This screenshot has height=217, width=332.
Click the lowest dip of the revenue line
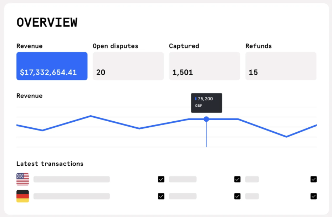286,136
